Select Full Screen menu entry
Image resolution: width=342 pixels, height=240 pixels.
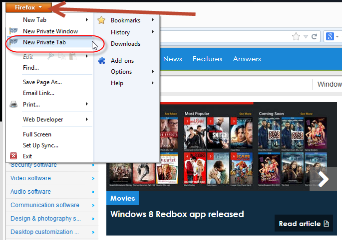37,134
